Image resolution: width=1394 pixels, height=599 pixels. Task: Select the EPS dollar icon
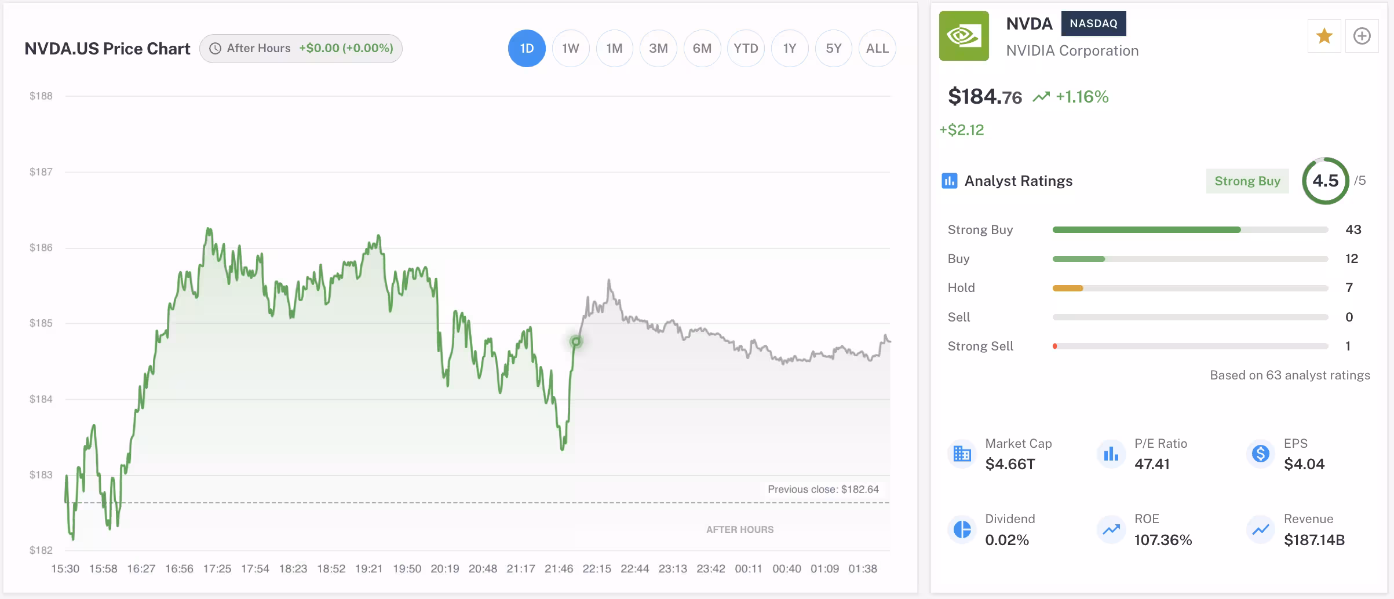click(1260, 454)
